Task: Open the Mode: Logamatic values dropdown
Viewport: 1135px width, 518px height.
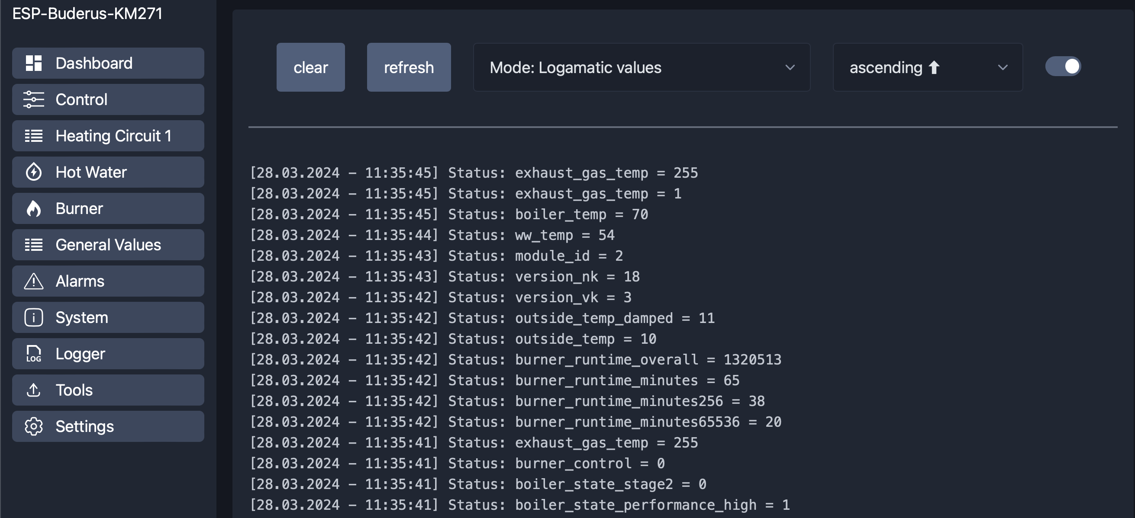Action: pos(641,67)
